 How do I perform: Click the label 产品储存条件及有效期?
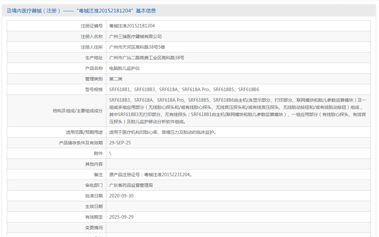coord(81,143)
